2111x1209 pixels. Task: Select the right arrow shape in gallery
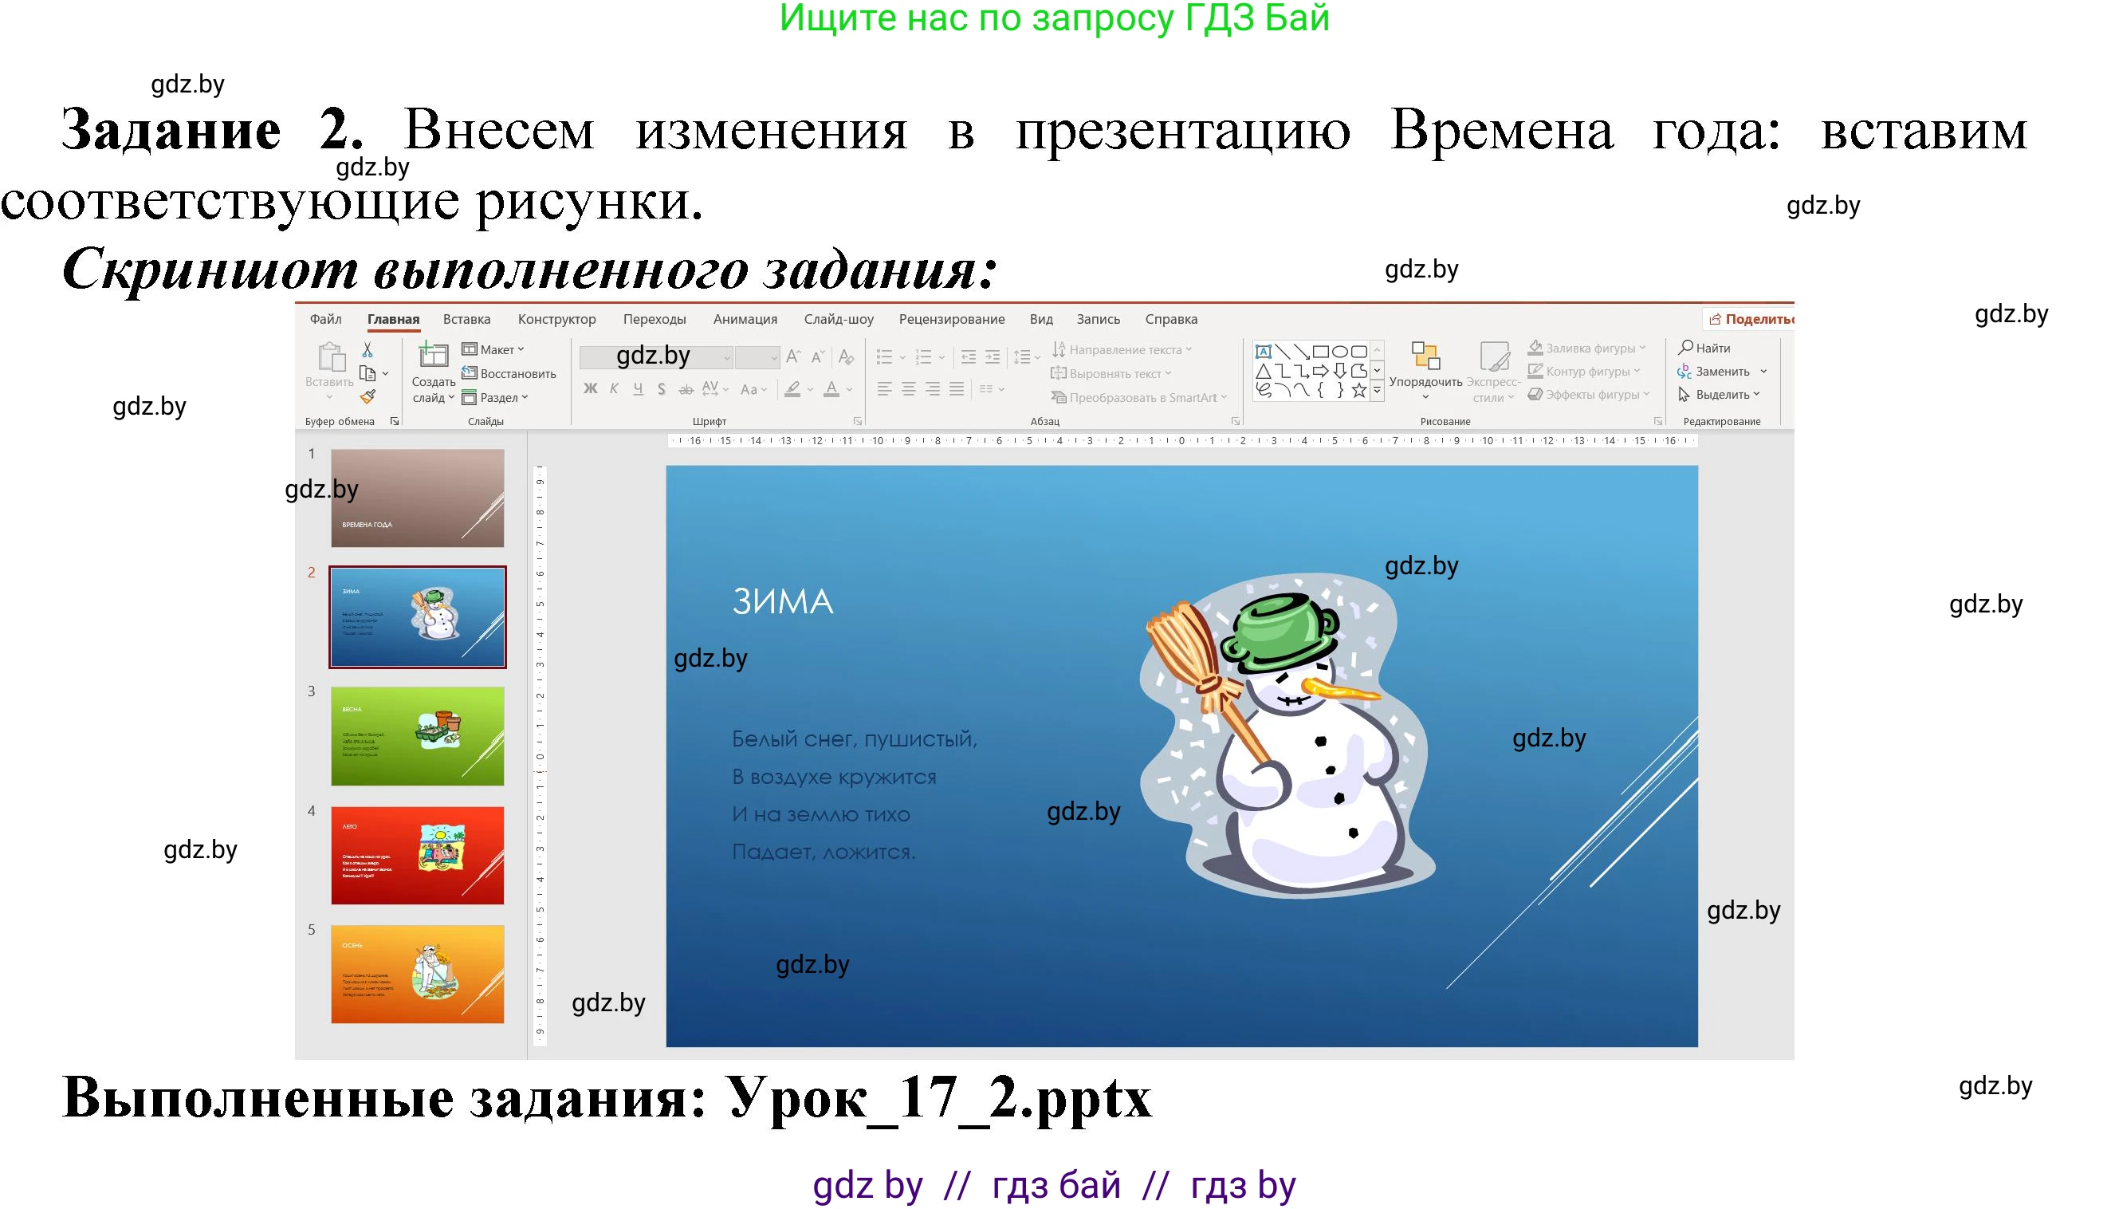tap(1321, 371)
